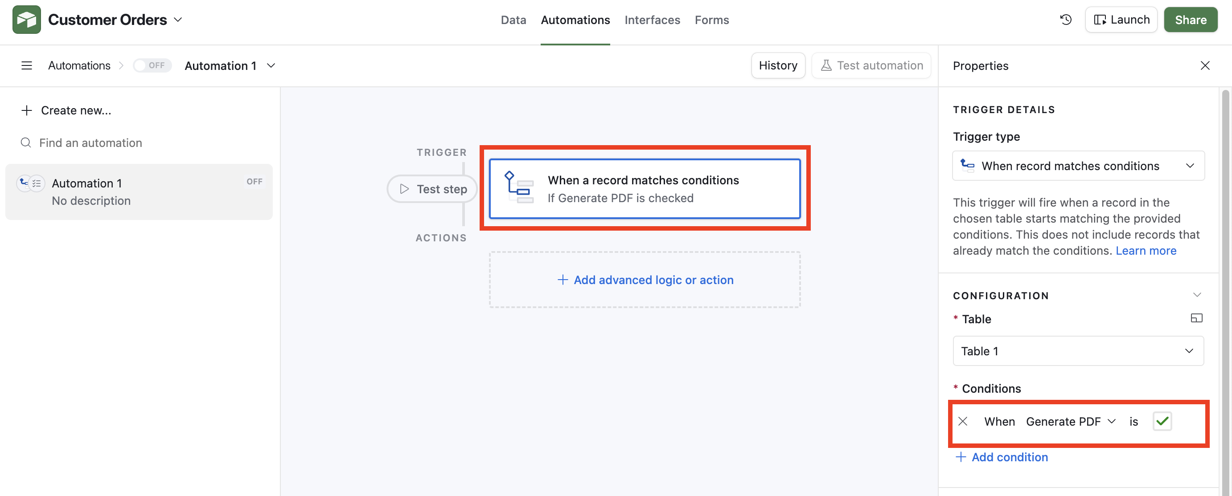This screenshot has height=496, width=1232.
Task: Close the Properties panel
Action: tap(1205, 65)
